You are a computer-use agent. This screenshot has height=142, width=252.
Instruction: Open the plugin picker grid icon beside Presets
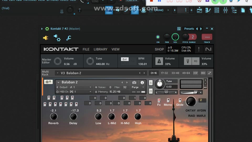pyautogui.click(x=179, y=29)
